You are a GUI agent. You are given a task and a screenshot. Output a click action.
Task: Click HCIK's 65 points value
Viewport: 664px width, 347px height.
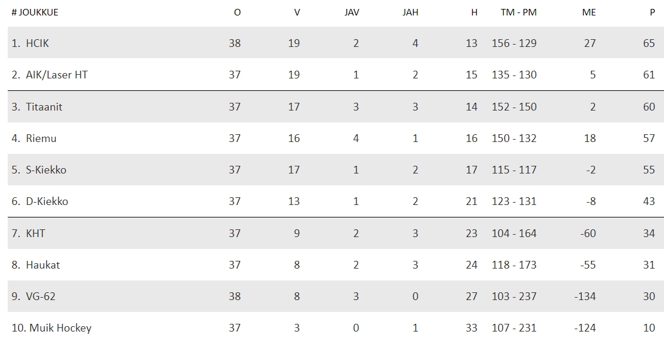tap(649, 43)
